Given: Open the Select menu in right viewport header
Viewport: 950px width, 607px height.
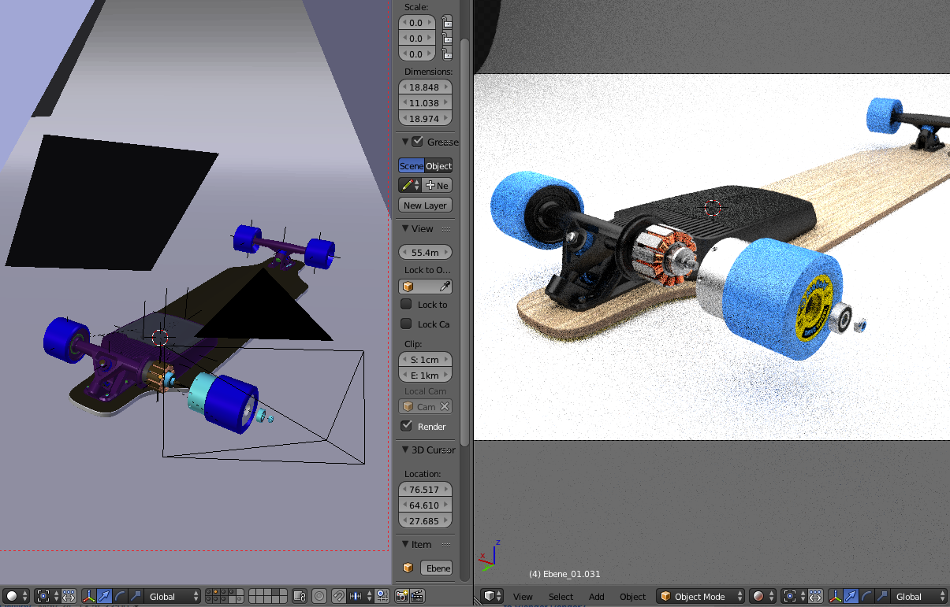Looking at the screenshot, I should [561, 597].
